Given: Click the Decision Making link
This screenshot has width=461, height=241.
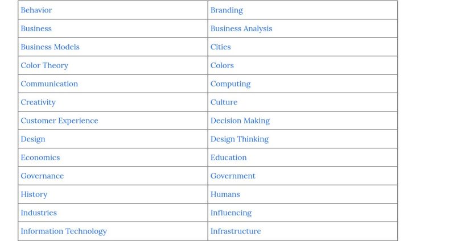Looking at the screenshot, I should click(x=240, y=120).
